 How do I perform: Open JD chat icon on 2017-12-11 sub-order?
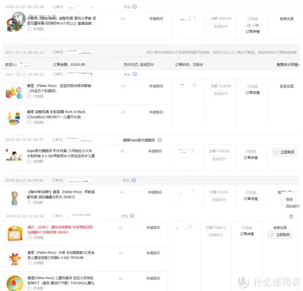tap(134, 74)
